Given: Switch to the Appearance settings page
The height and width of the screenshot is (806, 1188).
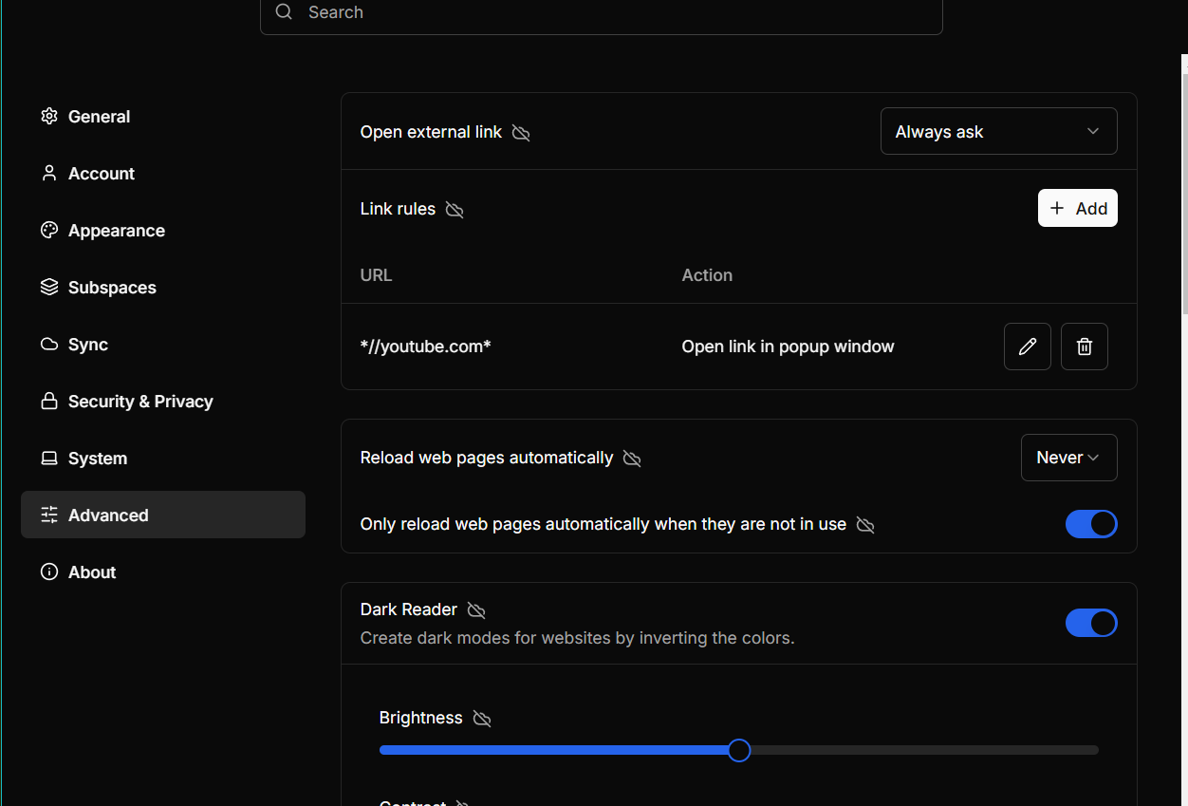Looking at the screenshot, I should point(116,231).
